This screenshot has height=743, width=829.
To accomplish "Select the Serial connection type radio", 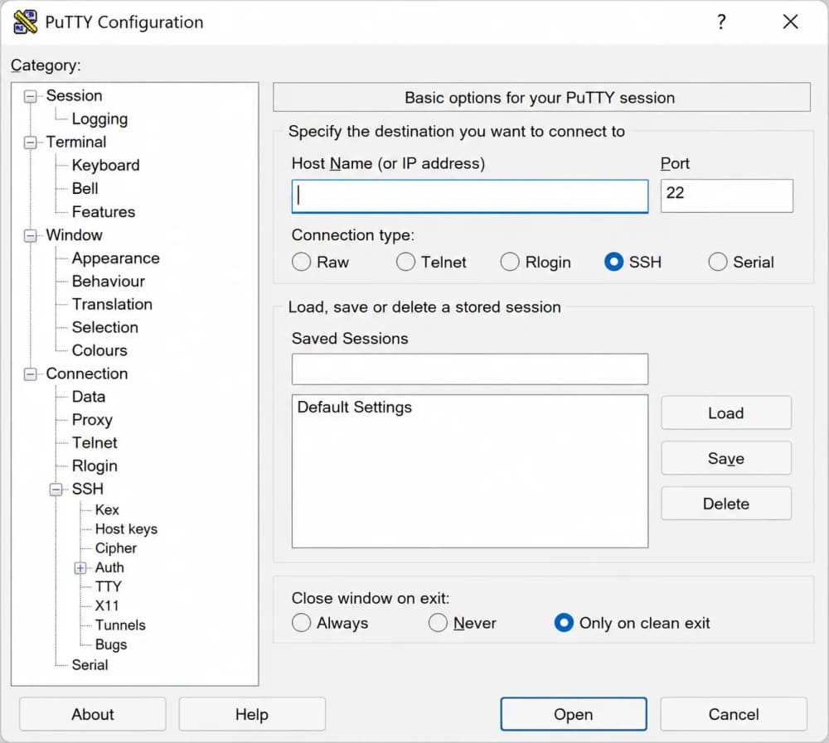I will [x=718, y=262].
